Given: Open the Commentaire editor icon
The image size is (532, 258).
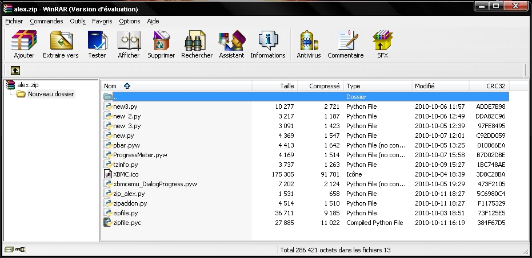Looking at the screenshot, I should (x=345, y=44).
